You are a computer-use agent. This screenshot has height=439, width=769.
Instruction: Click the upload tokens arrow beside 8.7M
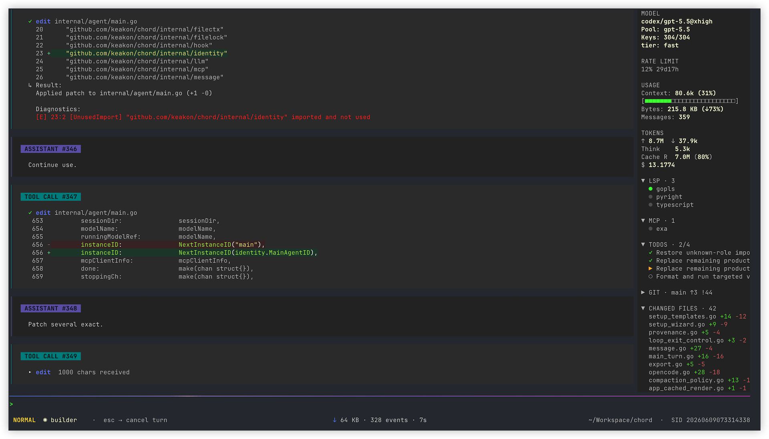point(643,141)
